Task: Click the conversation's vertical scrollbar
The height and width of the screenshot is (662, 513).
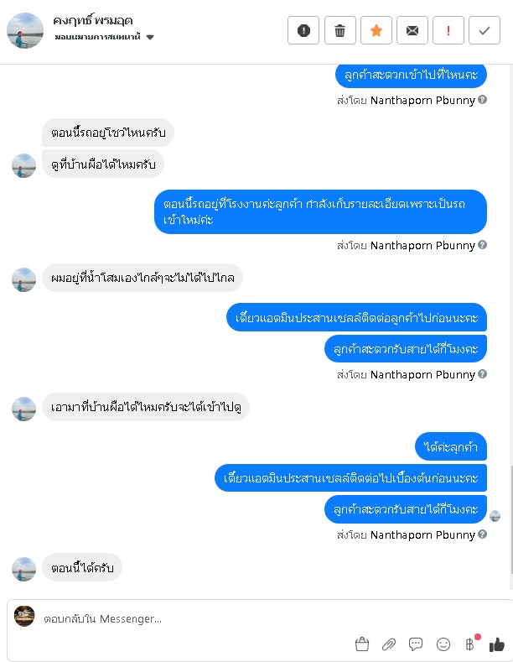Action: point(511,519)
